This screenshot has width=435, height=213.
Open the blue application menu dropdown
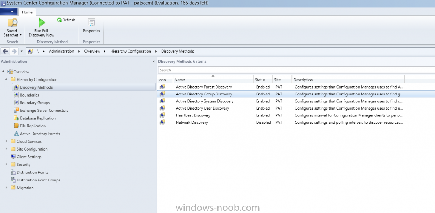pyautogui.click(x=9, y=12)
